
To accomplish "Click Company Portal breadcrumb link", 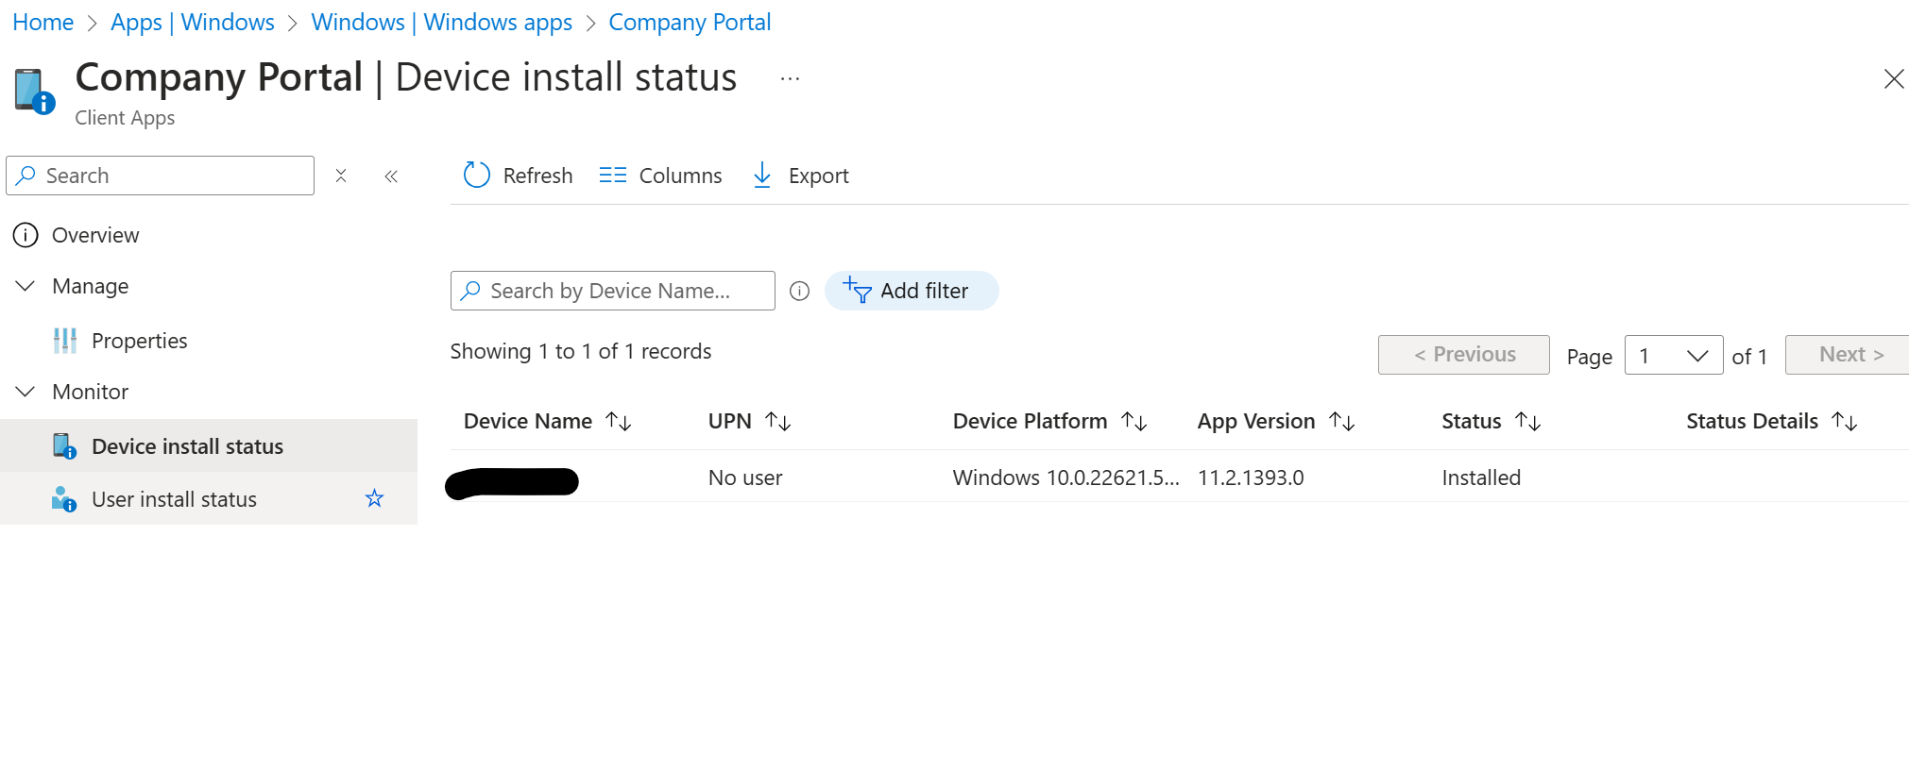I will (x=690, y=22).
